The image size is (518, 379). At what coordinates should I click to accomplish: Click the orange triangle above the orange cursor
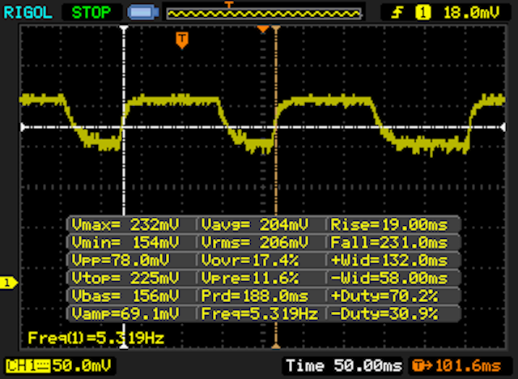(x=262, y=29)
